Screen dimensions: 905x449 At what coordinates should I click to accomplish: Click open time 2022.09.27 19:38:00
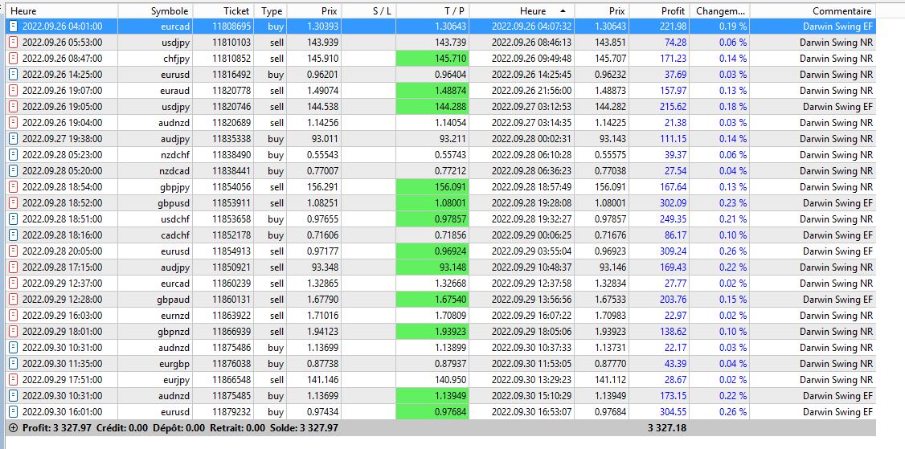(x=63, y=138)
